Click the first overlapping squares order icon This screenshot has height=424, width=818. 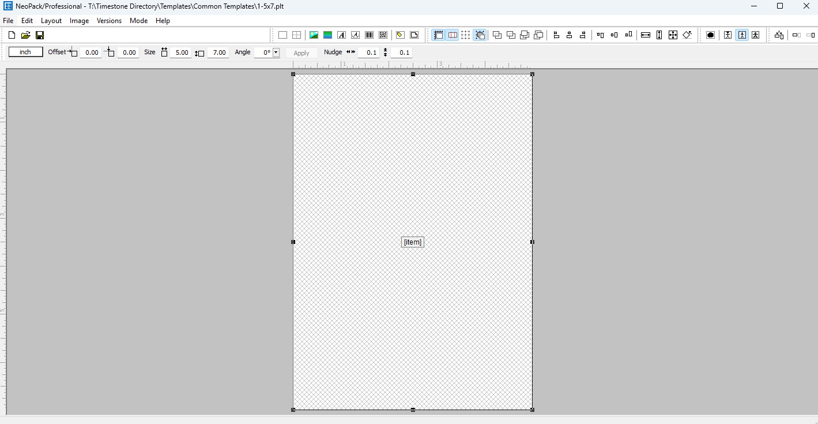(x=497, y=35)
